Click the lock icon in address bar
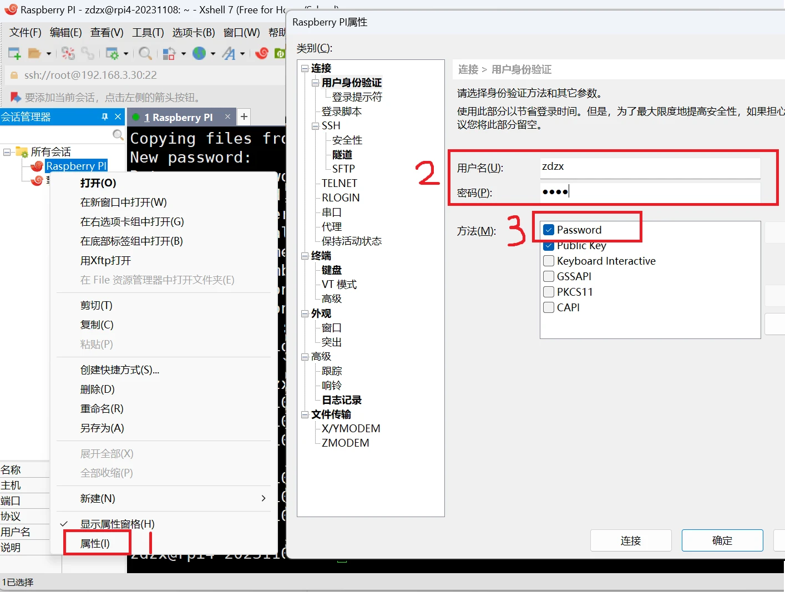The height and width of the screenshot is (592, 785). [x=14, y=75]
